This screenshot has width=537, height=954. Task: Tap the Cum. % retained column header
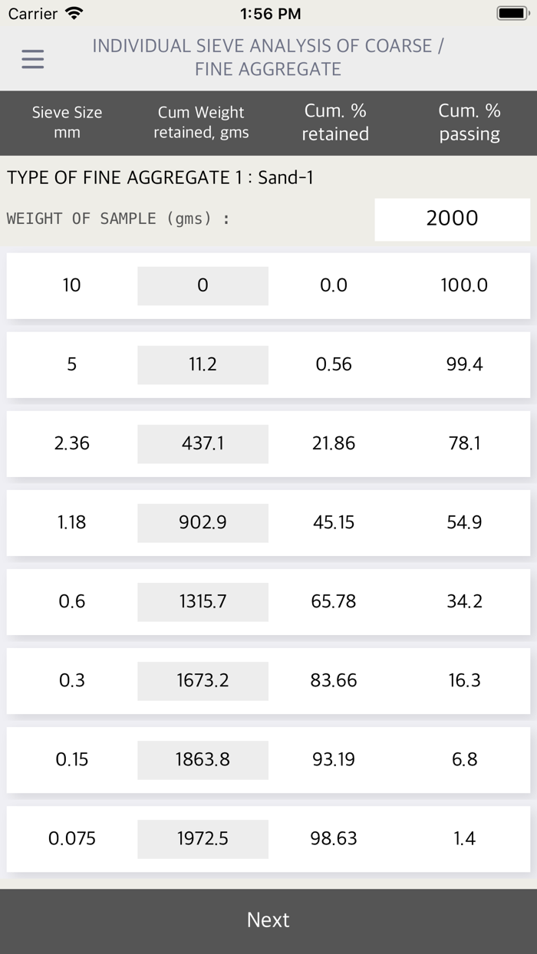pos(335,123)
